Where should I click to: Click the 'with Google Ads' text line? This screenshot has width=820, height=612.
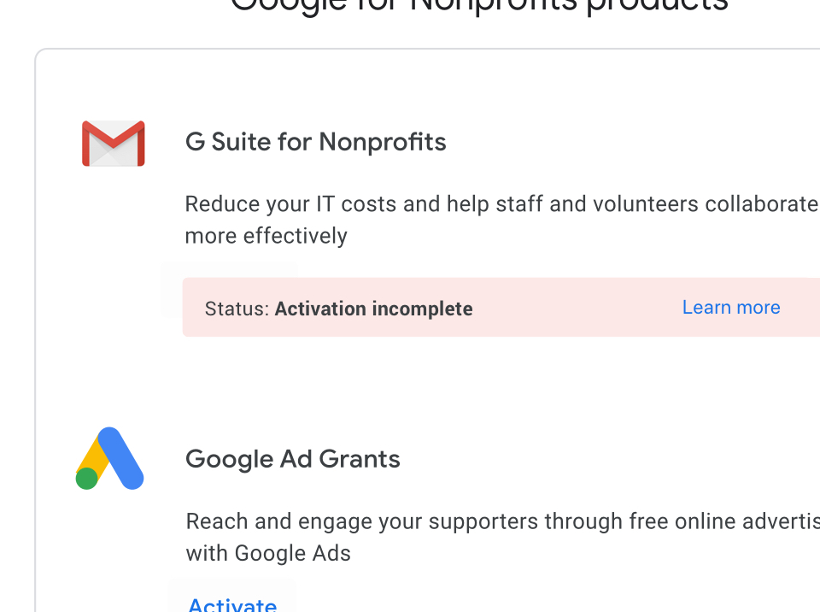pyautogui.click(x=268, y=553)
